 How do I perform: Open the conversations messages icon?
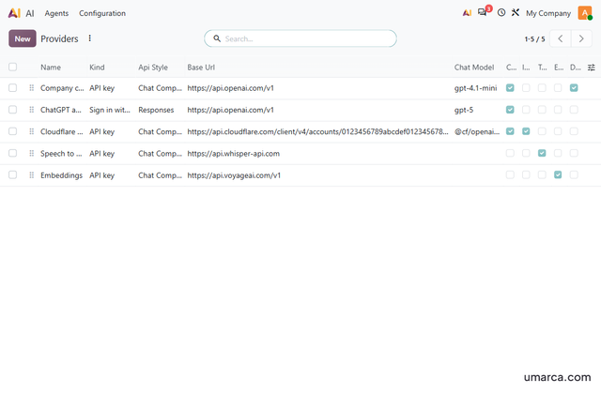(x=483, y=12)
